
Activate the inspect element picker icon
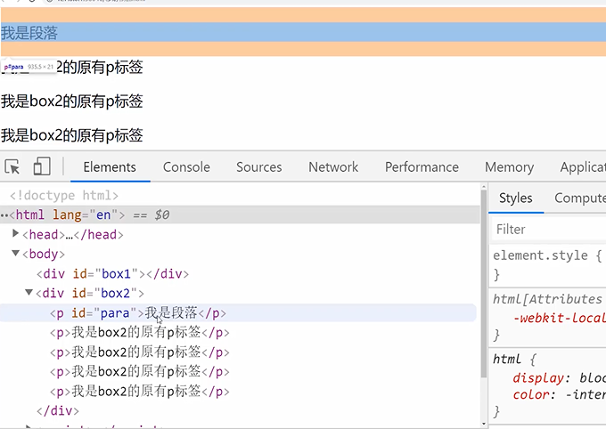click(x=12, y=167)
